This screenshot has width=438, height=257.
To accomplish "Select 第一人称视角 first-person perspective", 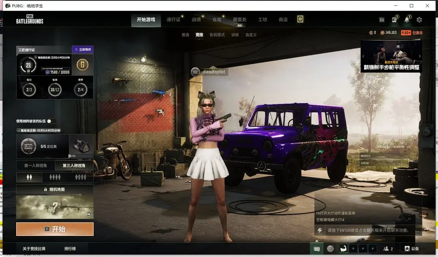I will click(35, 166).
